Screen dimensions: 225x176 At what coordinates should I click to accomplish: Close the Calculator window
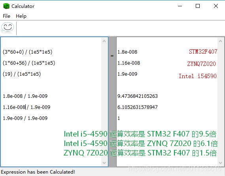[216, 6]
